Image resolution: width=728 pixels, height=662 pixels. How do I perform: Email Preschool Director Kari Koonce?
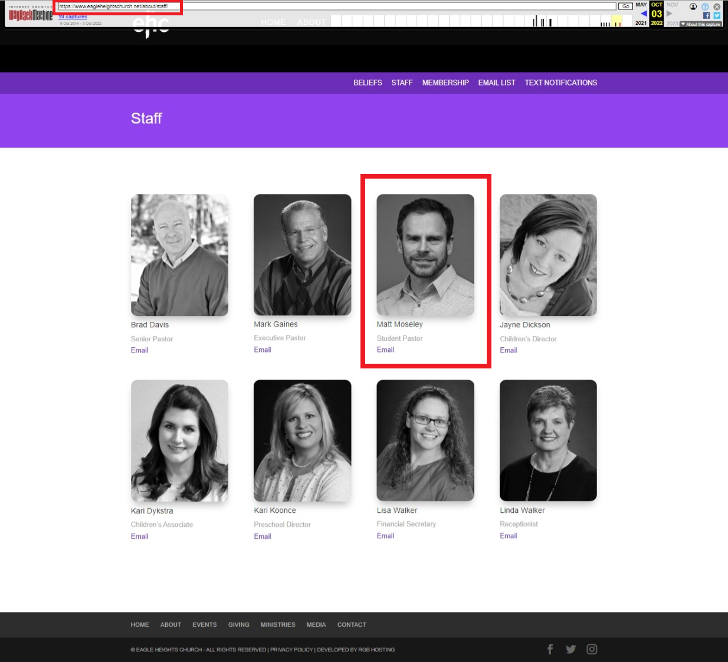point(263,536)
